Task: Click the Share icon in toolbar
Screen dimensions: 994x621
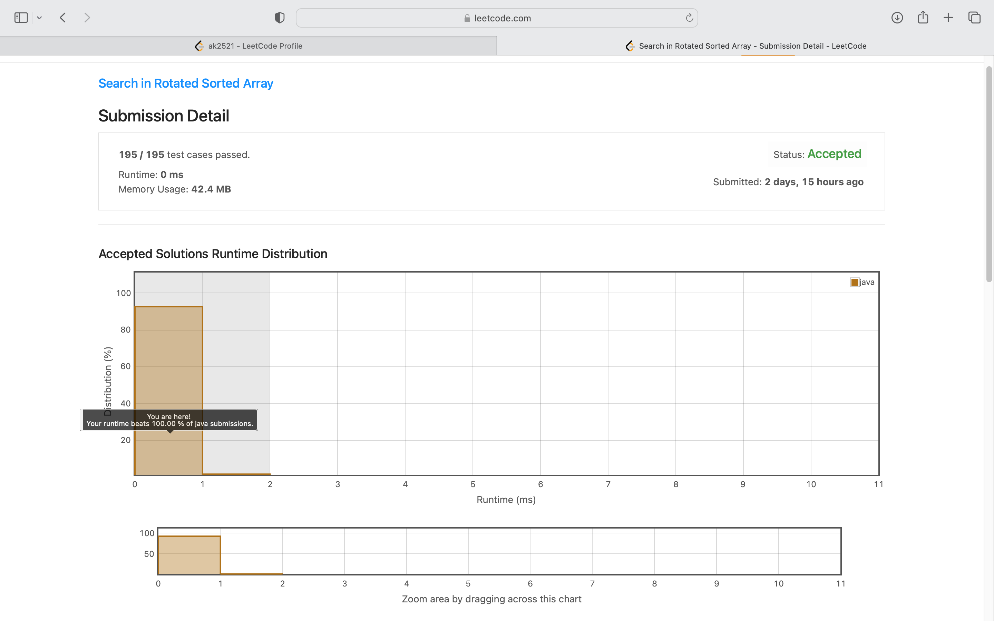Action: pos(923,18)
